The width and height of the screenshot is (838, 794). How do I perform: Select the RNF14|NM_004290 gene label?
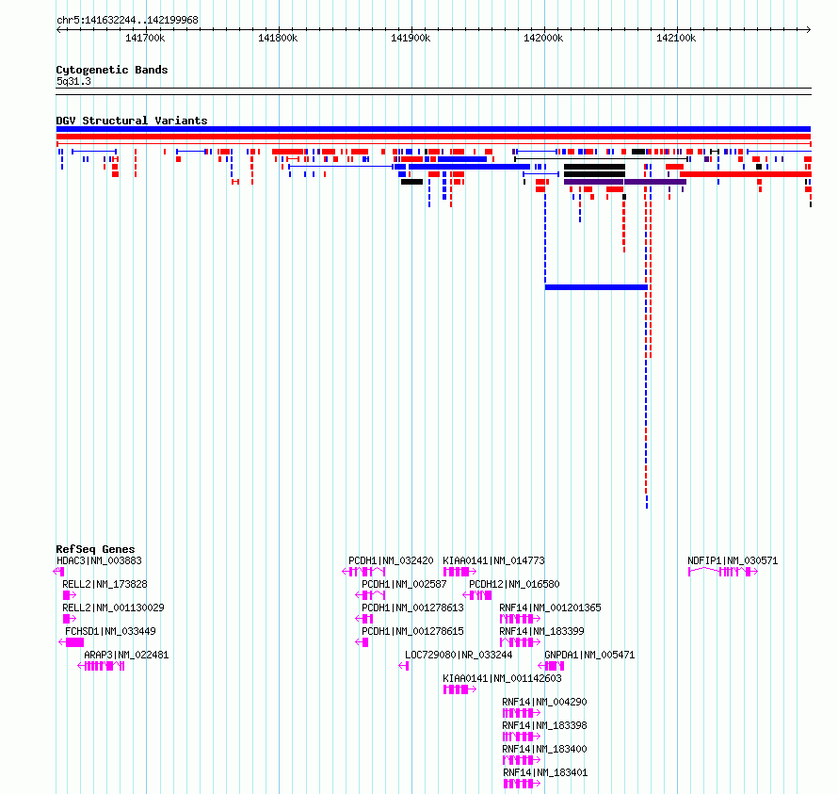tap(544, 702)
